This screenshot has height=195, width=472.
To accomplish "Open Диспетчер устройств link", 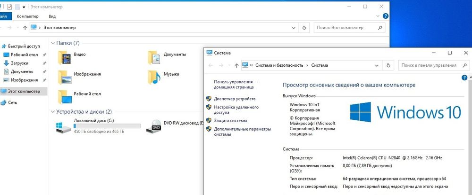I will point(235,99).
